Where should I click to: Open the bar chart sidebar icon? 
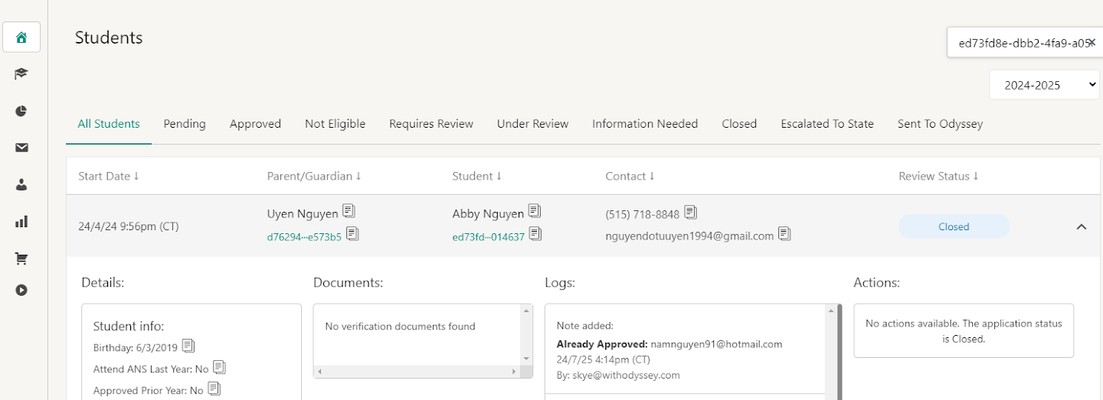point(21,222)
